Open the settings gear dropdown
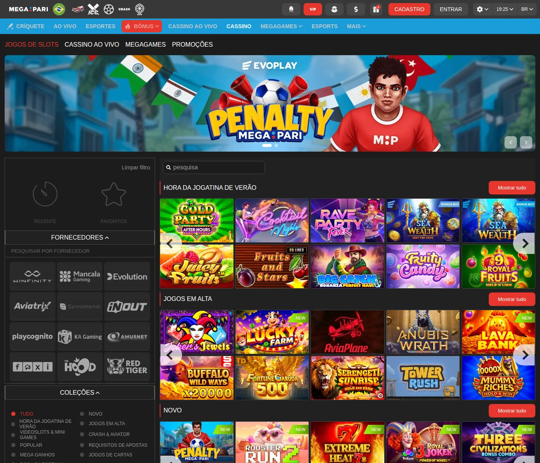The height and width of the screenshot is (463, 540). pyautogui.click(x=483, y=9)
